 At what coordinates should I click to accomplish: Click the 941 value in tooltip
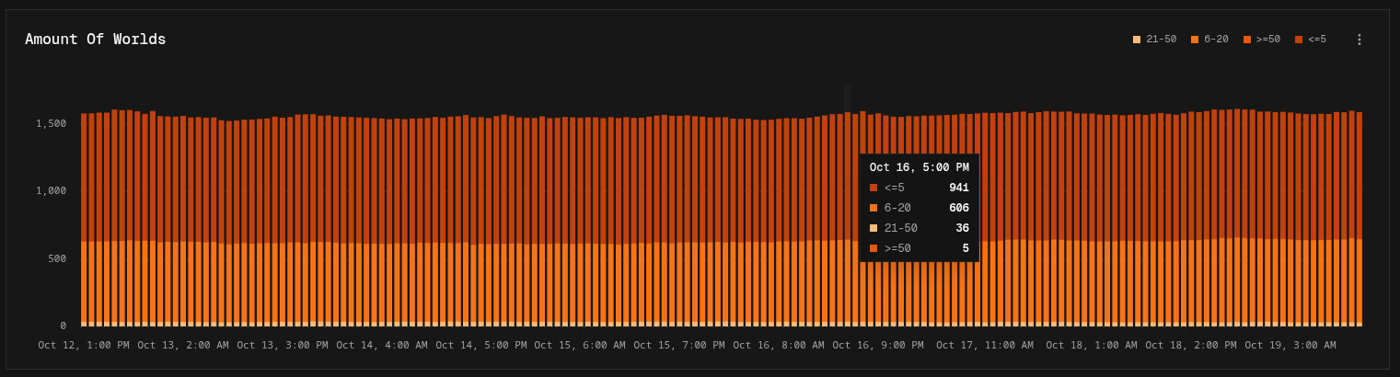(x=959, y=188)
